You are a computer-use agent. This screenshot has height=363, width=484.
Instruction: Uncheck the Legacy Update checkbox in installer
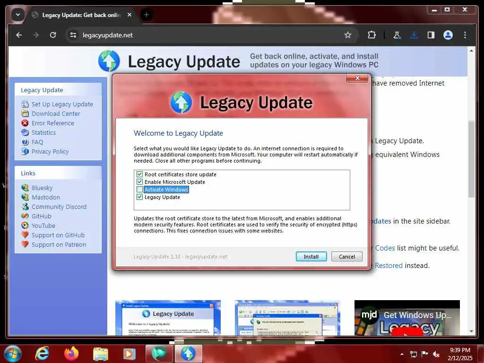(139, 197)
